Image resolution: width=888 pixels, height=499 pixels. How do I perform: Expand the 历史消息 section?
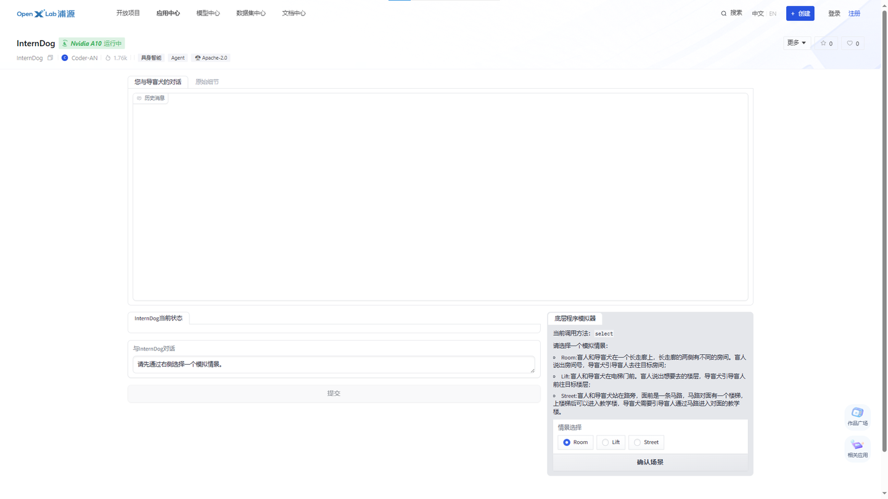click(x=150, y=97)
